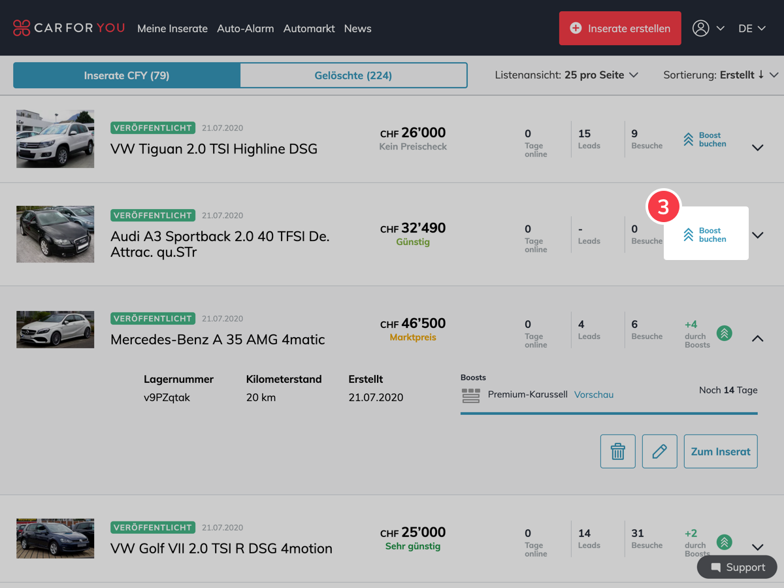Expand the Audi A3 Sportback row
This screenshot has width=784, height=588.
[x=758, y=235]
